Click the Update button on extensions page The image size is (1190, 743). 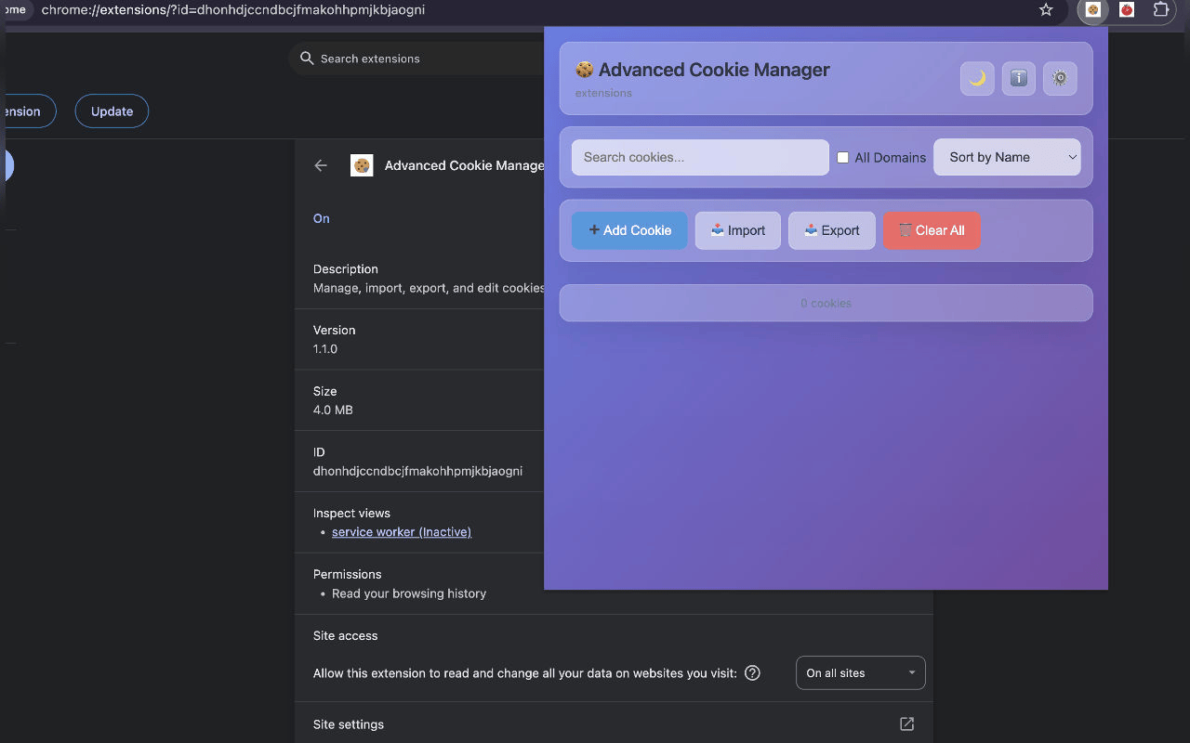(112, 111)
